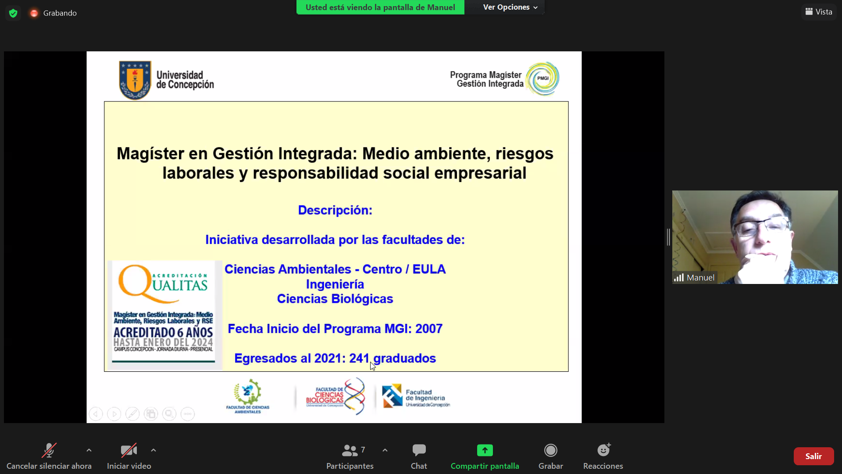The image size is (842, 474).
Task: Change layout with Vista button
Action: click(819, 12)
